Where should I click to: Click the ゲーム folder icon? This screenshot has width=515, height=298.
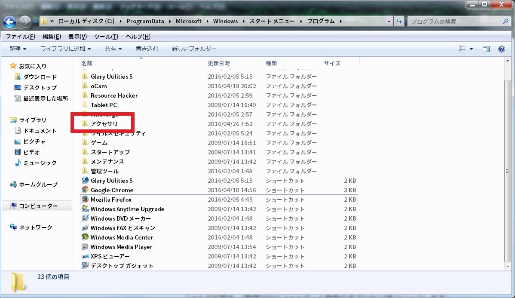point(85,143)
